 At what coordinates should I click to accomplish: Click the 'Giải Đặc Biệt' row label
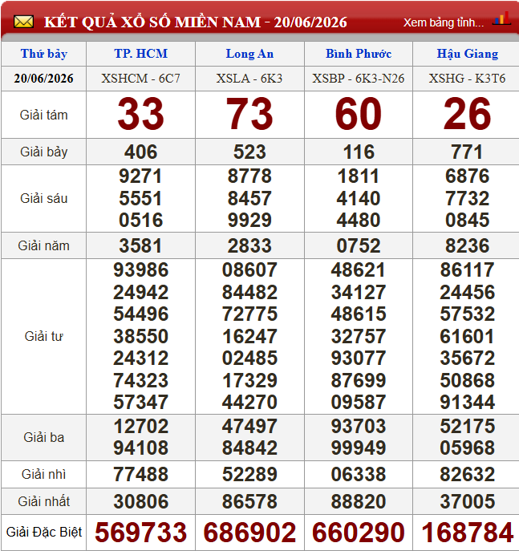(x=43, y=532)
